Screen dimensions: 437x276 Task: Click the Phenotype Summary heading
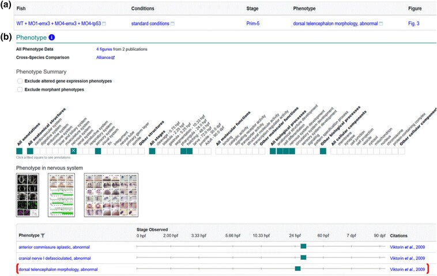42,72
